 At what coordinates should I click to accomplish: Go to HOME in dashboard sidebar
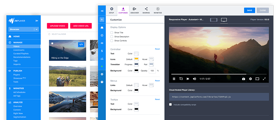[16, 36]
